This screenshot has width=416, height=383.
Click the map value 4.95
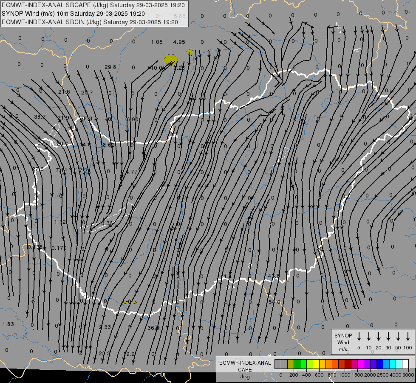click(179, 42)
